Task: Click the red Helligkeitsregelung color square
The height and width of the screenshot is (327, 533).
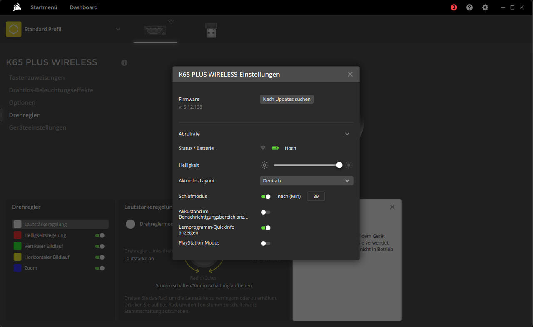Action: click(x=17, y=235)
